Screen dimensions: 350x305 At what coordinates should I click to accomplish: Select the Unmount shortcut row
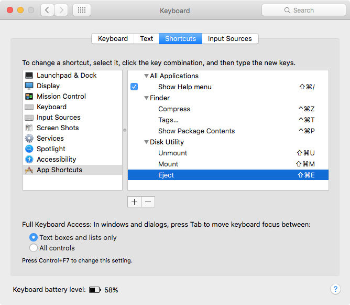click(228, 153)
